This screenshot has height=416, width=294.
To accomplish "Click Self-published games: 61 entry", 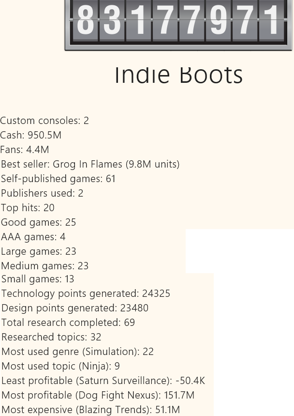I will [x=59, y=179].
